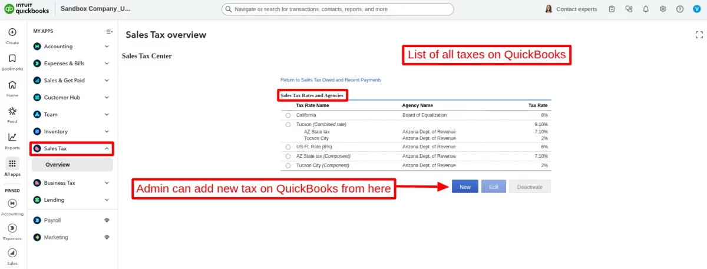
Task: Open the app switcher icon in header
Action: [629, 9]
